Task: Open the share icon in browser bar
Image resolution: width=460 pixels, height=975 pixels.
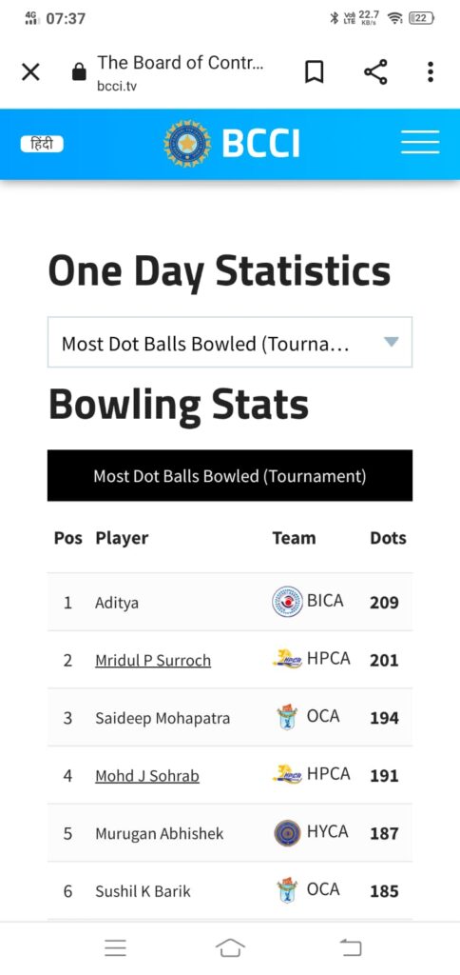Action: (x=375, y=72)
